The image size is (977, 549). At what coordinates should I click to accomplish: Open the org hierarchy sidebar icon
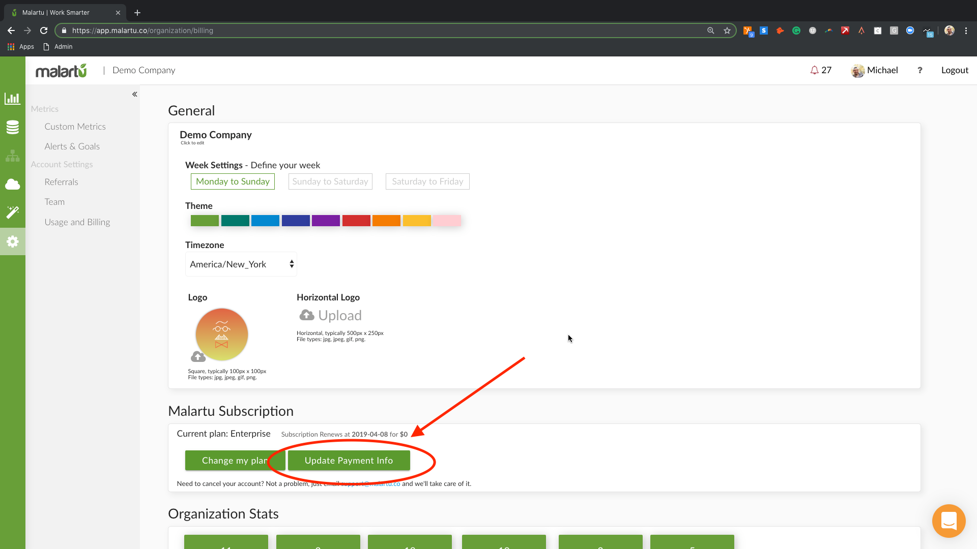click(12, 156)
